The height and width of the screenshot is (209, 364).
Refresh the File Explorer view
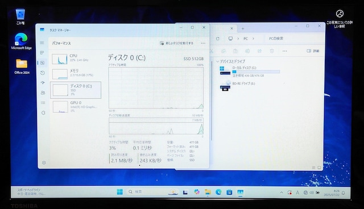pyautogui.click(x=217, y=39)
